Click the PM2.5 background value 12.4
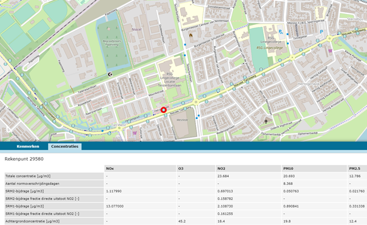This screenshot has height=225, width=367. (x=352, y=221)
